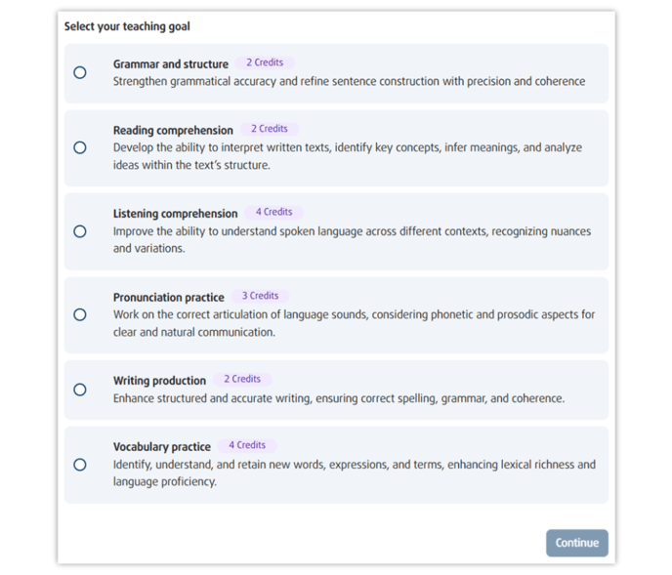
Task: Click the 2 Credits badge beside Grammar and structure
Action: (265, 62)
